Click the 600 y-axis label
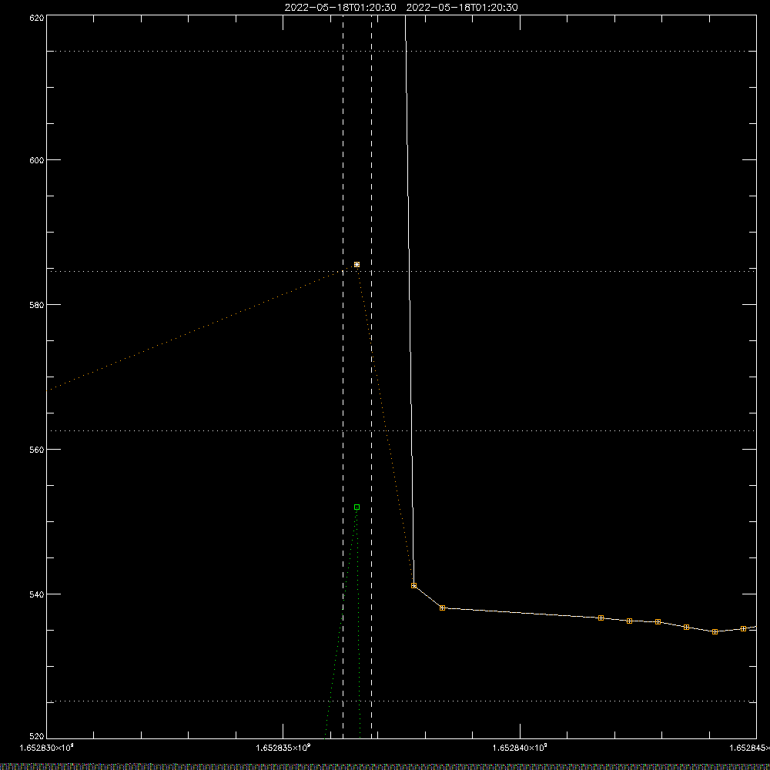Viewport: 770px width, 770px height. tap(37, 160)
